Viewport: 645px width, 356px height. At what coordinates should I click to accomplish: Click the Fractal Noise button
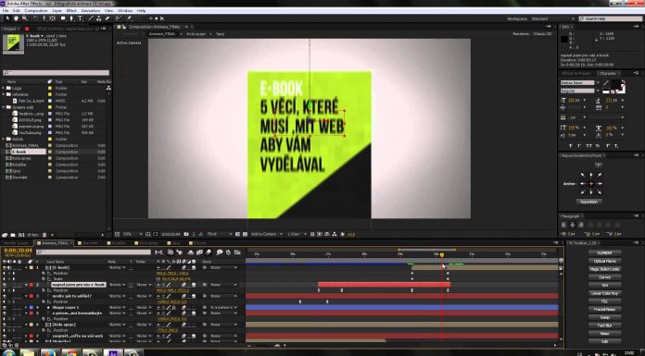pos(604,310)
